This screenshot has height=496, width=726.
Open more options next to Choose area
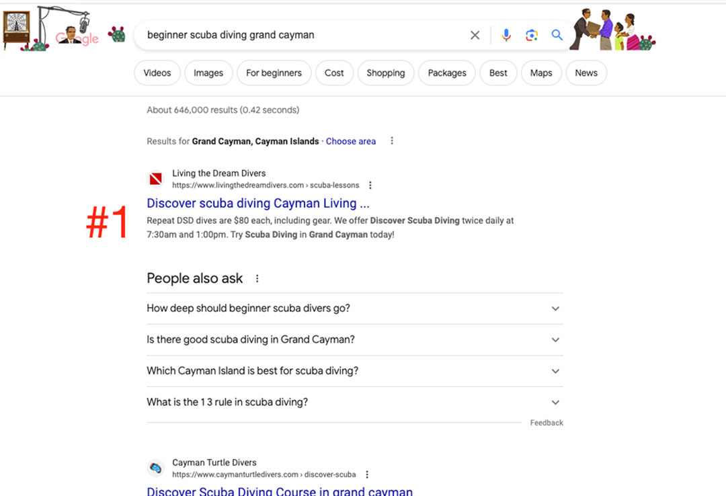coord(392,140)
